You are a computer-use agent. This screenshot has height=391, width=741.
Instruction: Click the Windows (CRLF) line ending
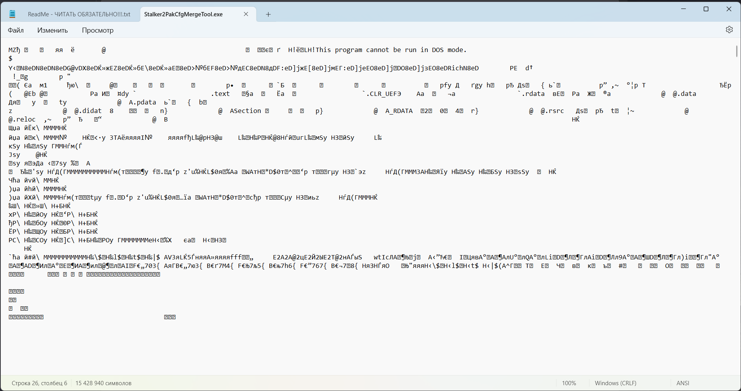615,383
